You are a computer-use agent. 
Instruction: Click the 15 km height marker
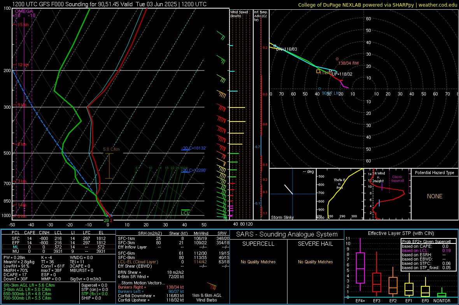23,25
